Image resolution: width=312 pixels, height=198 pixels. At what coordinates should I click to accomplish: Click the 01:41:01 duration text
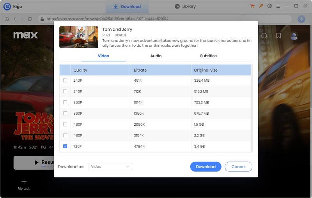tap(120, 35)
